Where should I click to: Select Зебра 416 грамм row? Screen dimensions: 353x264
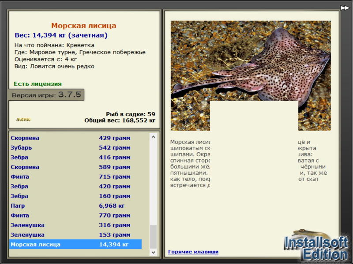(x=75, y=157)
